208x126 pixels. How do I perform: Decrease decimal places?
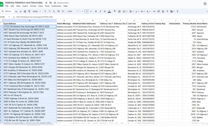tap(54, 11)
